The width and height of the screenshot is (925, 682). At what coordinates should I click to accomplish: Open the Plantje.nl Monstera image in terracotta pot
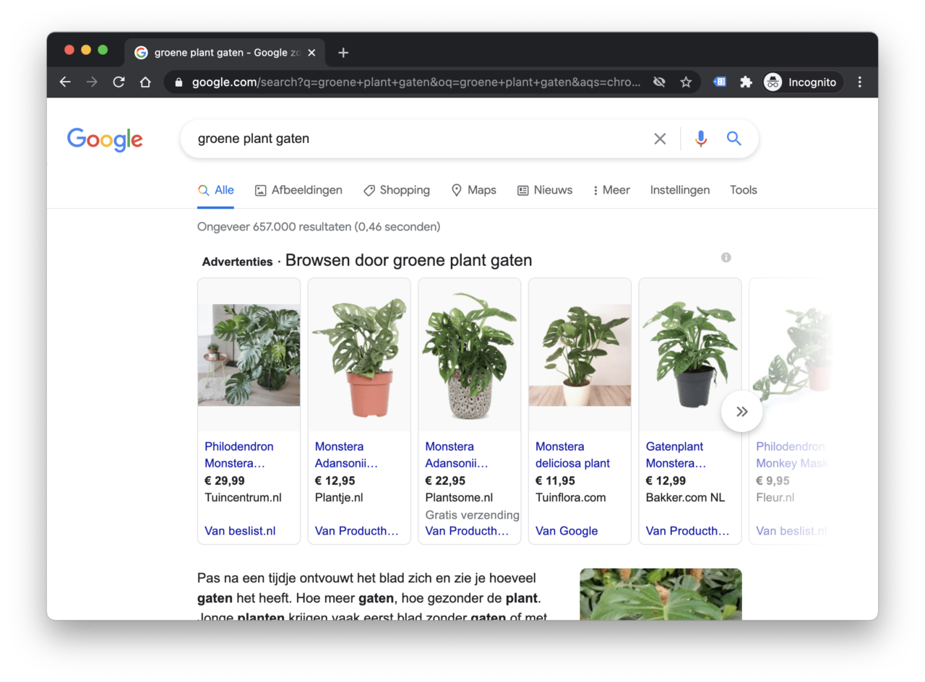tap(359, 355)
